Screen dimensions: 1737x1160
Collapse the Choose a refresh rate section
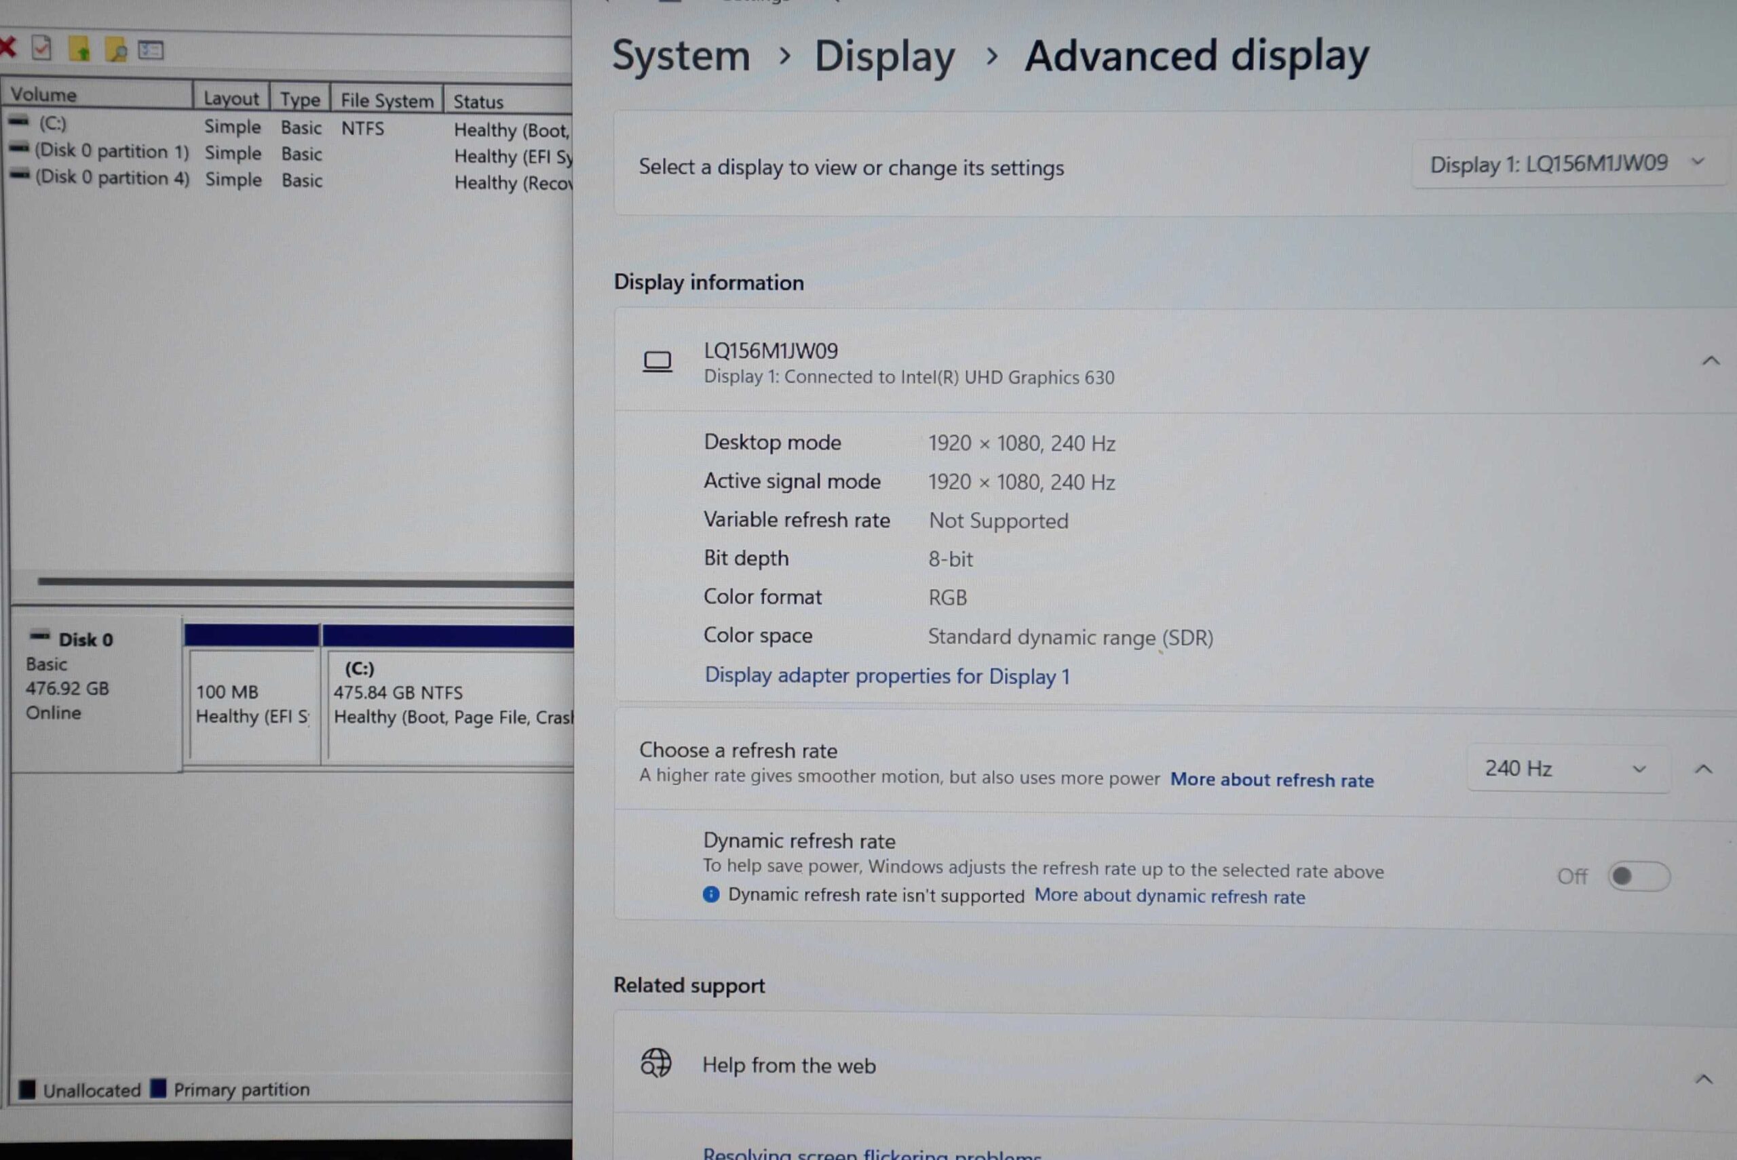coord(1703,769)
